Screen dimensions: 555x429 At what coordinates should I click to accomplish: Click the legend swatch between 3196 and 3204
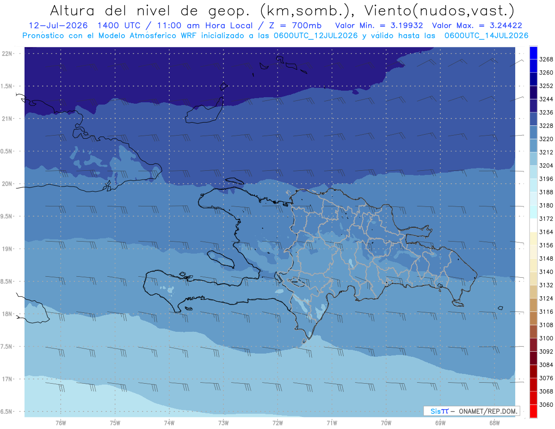tap(533, 172)
